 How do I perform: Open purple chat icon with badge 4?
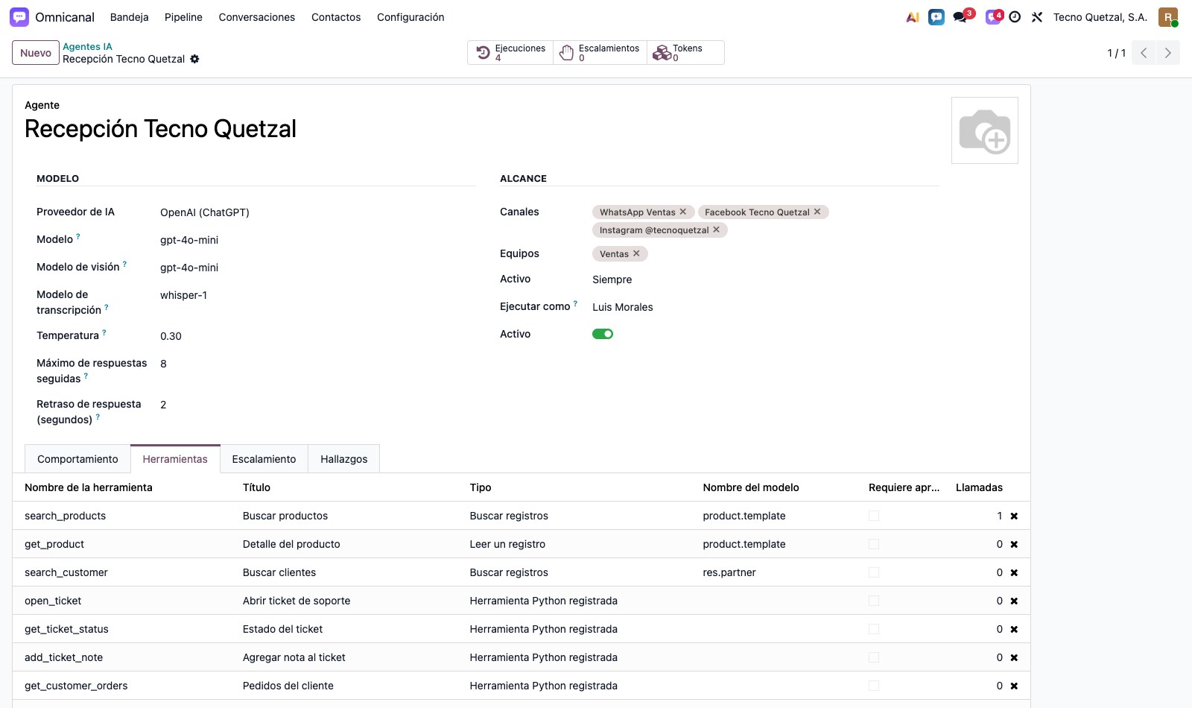tap(993, 17)
